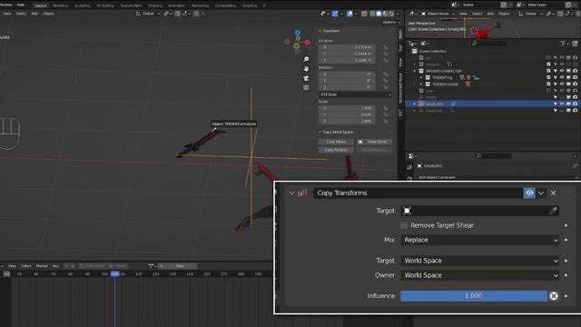Click the properties editor search field
Image resolution: width=581 pixels, height=327 pixels.
click(493, 156)
